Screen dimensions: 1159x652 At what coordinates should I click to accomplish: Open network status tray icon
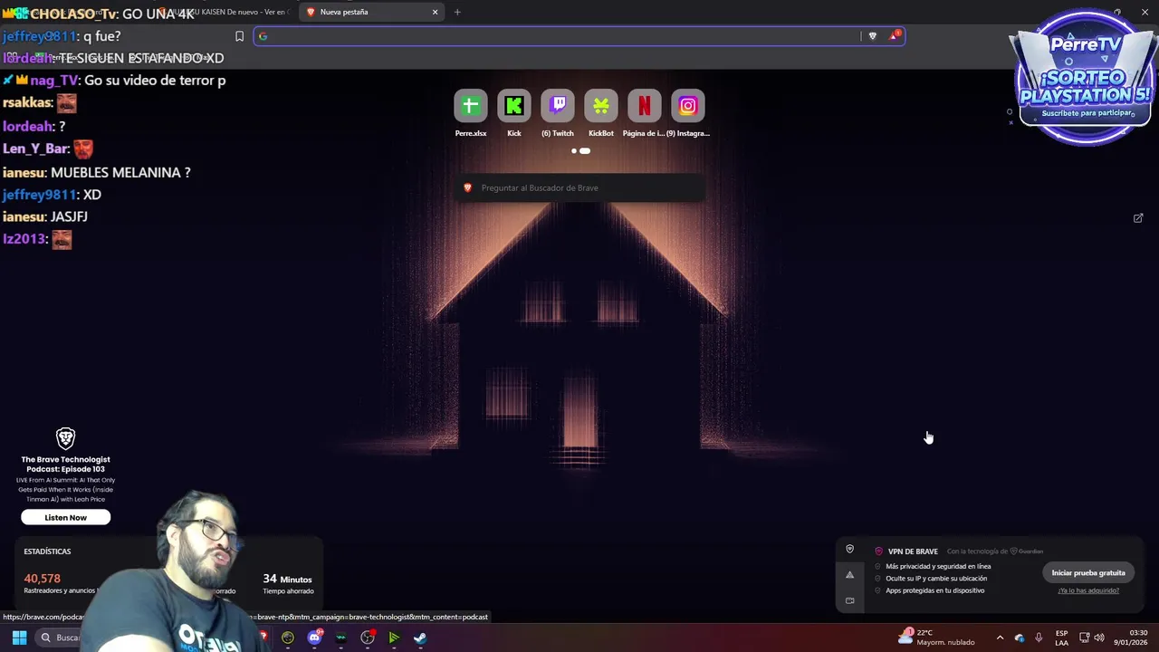coord(1084,638)
